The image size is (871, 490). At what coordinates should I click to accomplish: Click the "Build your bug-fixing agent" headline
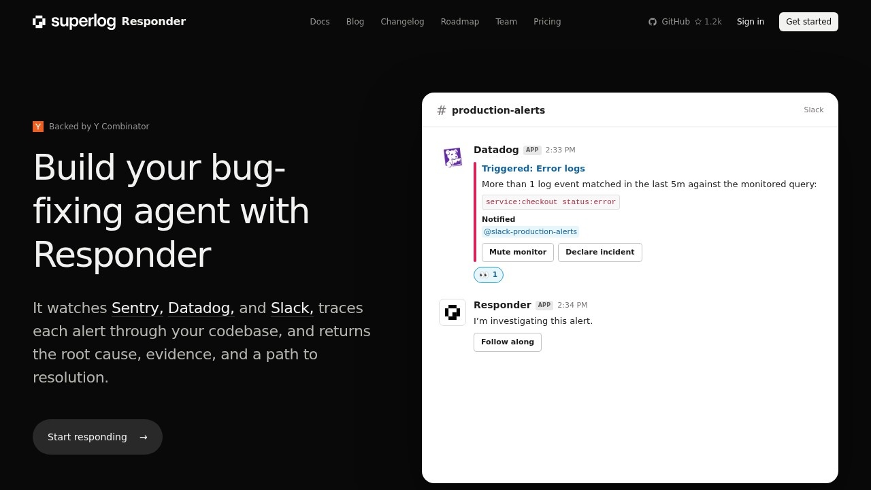pos(171,211)
